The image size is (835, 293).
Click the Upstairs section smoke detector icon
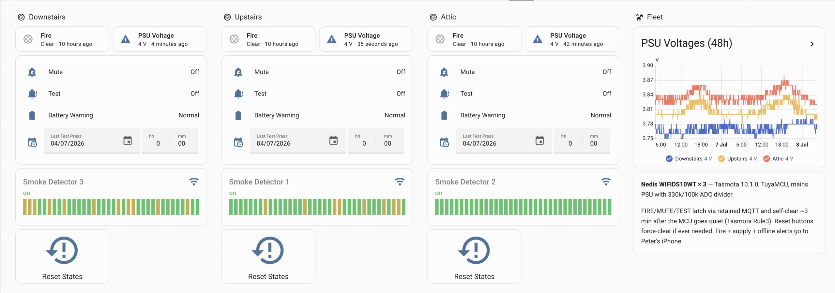tap(227, 17)
